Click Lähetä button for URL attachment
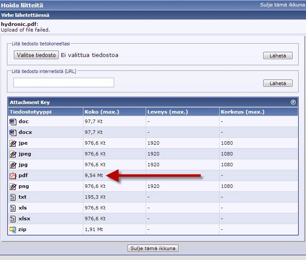306x260 pixels. pos(277,83)
